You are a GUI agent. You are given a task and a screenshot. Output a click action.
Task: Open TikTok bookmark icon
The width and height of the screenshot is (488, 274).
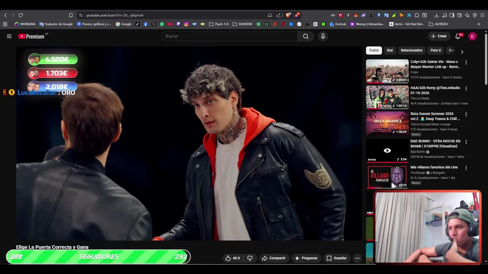[x=138, y=24]
